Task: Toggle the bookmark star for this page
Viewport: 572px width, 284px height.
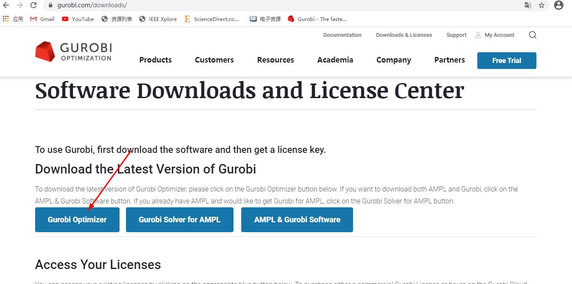Action: 542,6
